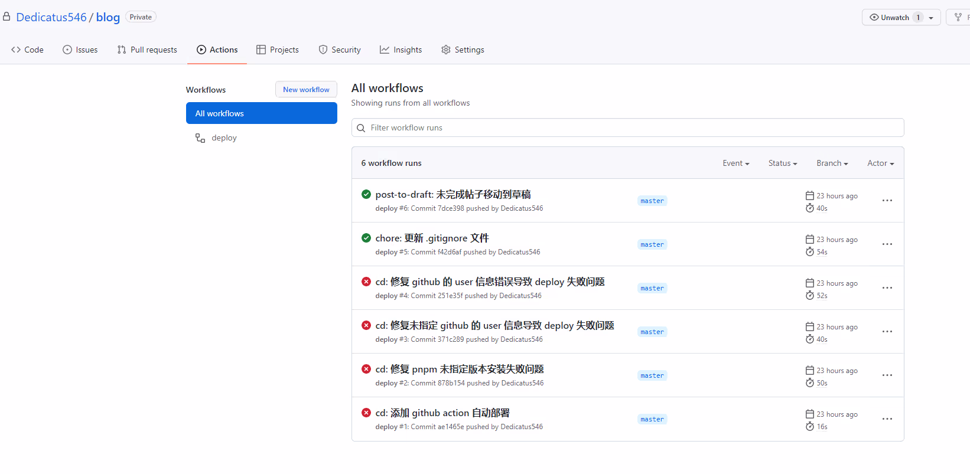This screenshot has width=970, height=474.
Task: Click the success check icon for chore .gitignore run
Action: 366,238
